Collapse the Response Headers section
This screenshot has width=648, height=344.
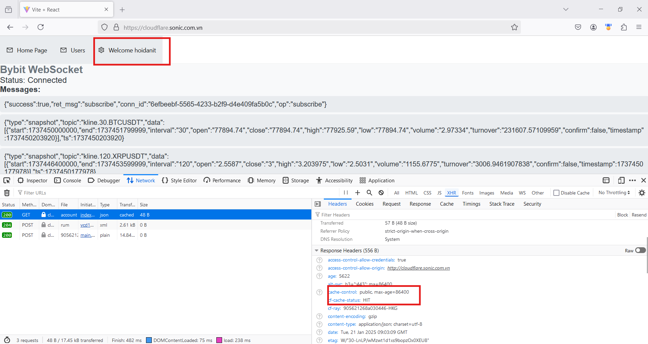(317, 251)
